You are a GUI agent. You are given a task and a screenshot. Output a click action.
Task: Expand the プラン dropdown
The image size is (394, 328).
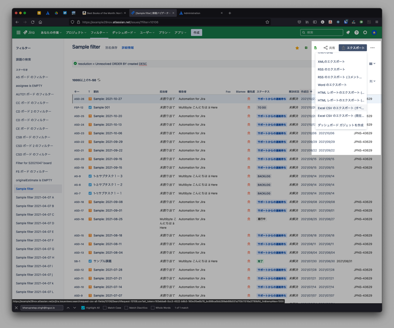164,33
